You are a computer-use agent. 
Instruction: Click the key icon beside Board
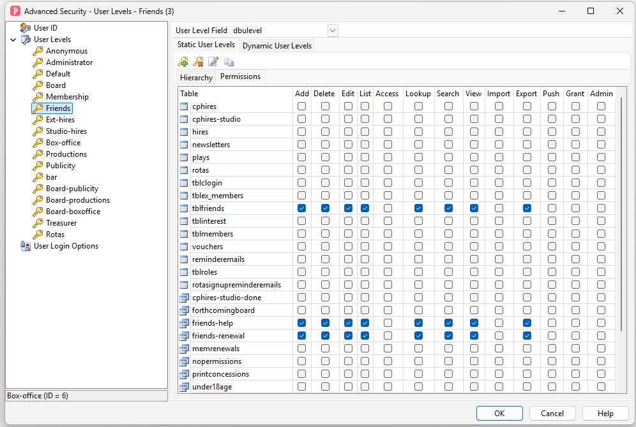(x=38, y=85)
